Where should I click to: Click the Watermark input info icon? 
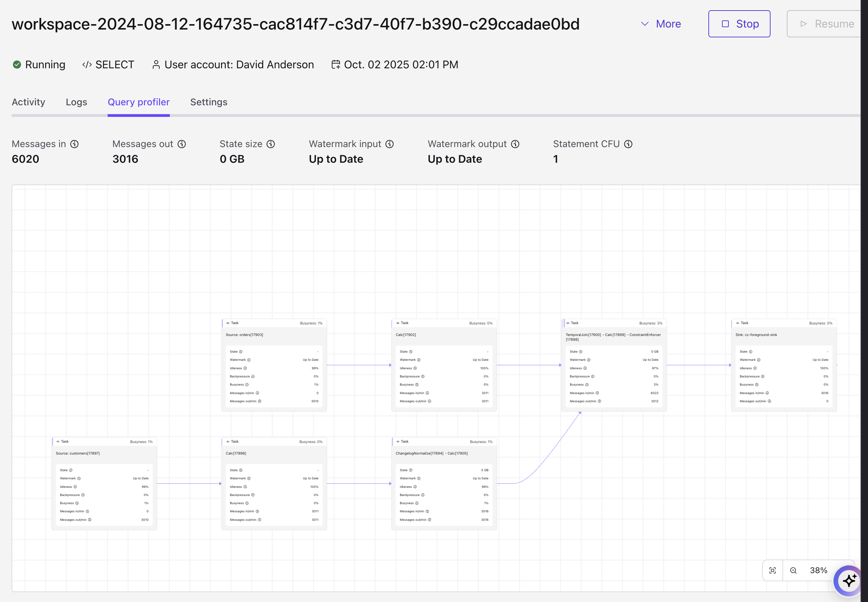(390, 144)
